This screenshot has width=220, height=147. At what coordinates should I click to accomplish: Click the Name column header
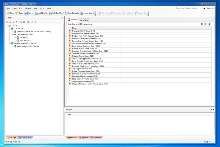tap(95, 28)
